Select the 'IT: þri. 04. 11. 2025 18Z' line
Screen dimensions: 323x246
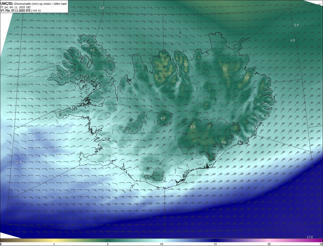pos(15,7)
